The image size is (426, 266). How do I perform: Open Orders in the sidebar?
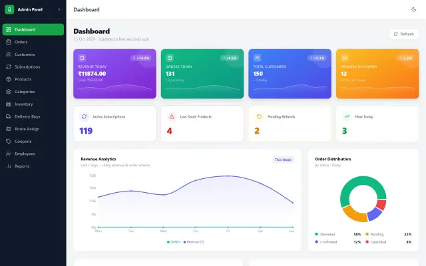(x=33, y=42)
